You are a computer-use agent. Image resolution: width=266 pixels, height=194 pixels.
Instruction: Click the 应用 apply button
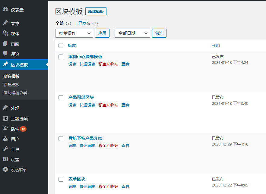(102, 33)
